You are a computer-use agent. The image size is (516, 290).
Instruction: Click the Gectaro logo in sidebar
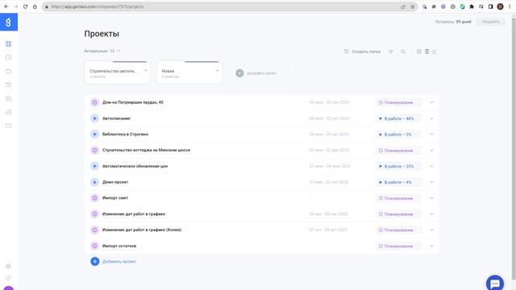9,22
